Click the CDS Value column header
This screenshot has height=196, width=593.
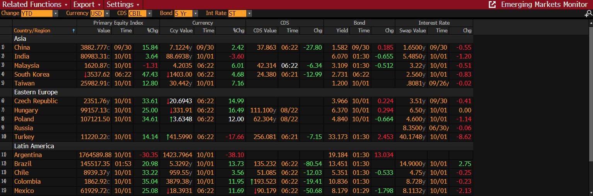(x=265, y=31)
